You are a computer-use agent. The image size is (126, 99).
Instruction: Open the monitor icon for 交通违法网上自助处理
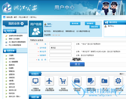pos(36,81)
